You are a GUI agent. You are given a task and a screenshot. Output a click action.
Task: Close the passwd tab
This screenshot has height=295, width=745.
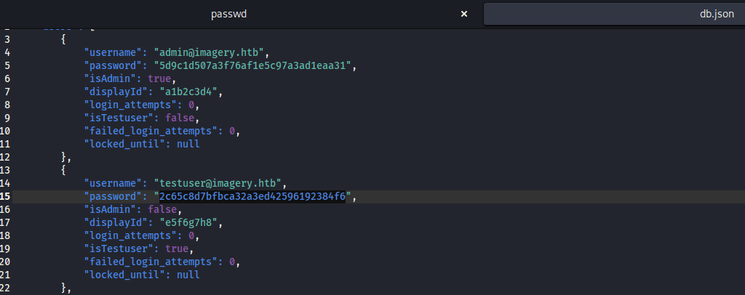464,15
